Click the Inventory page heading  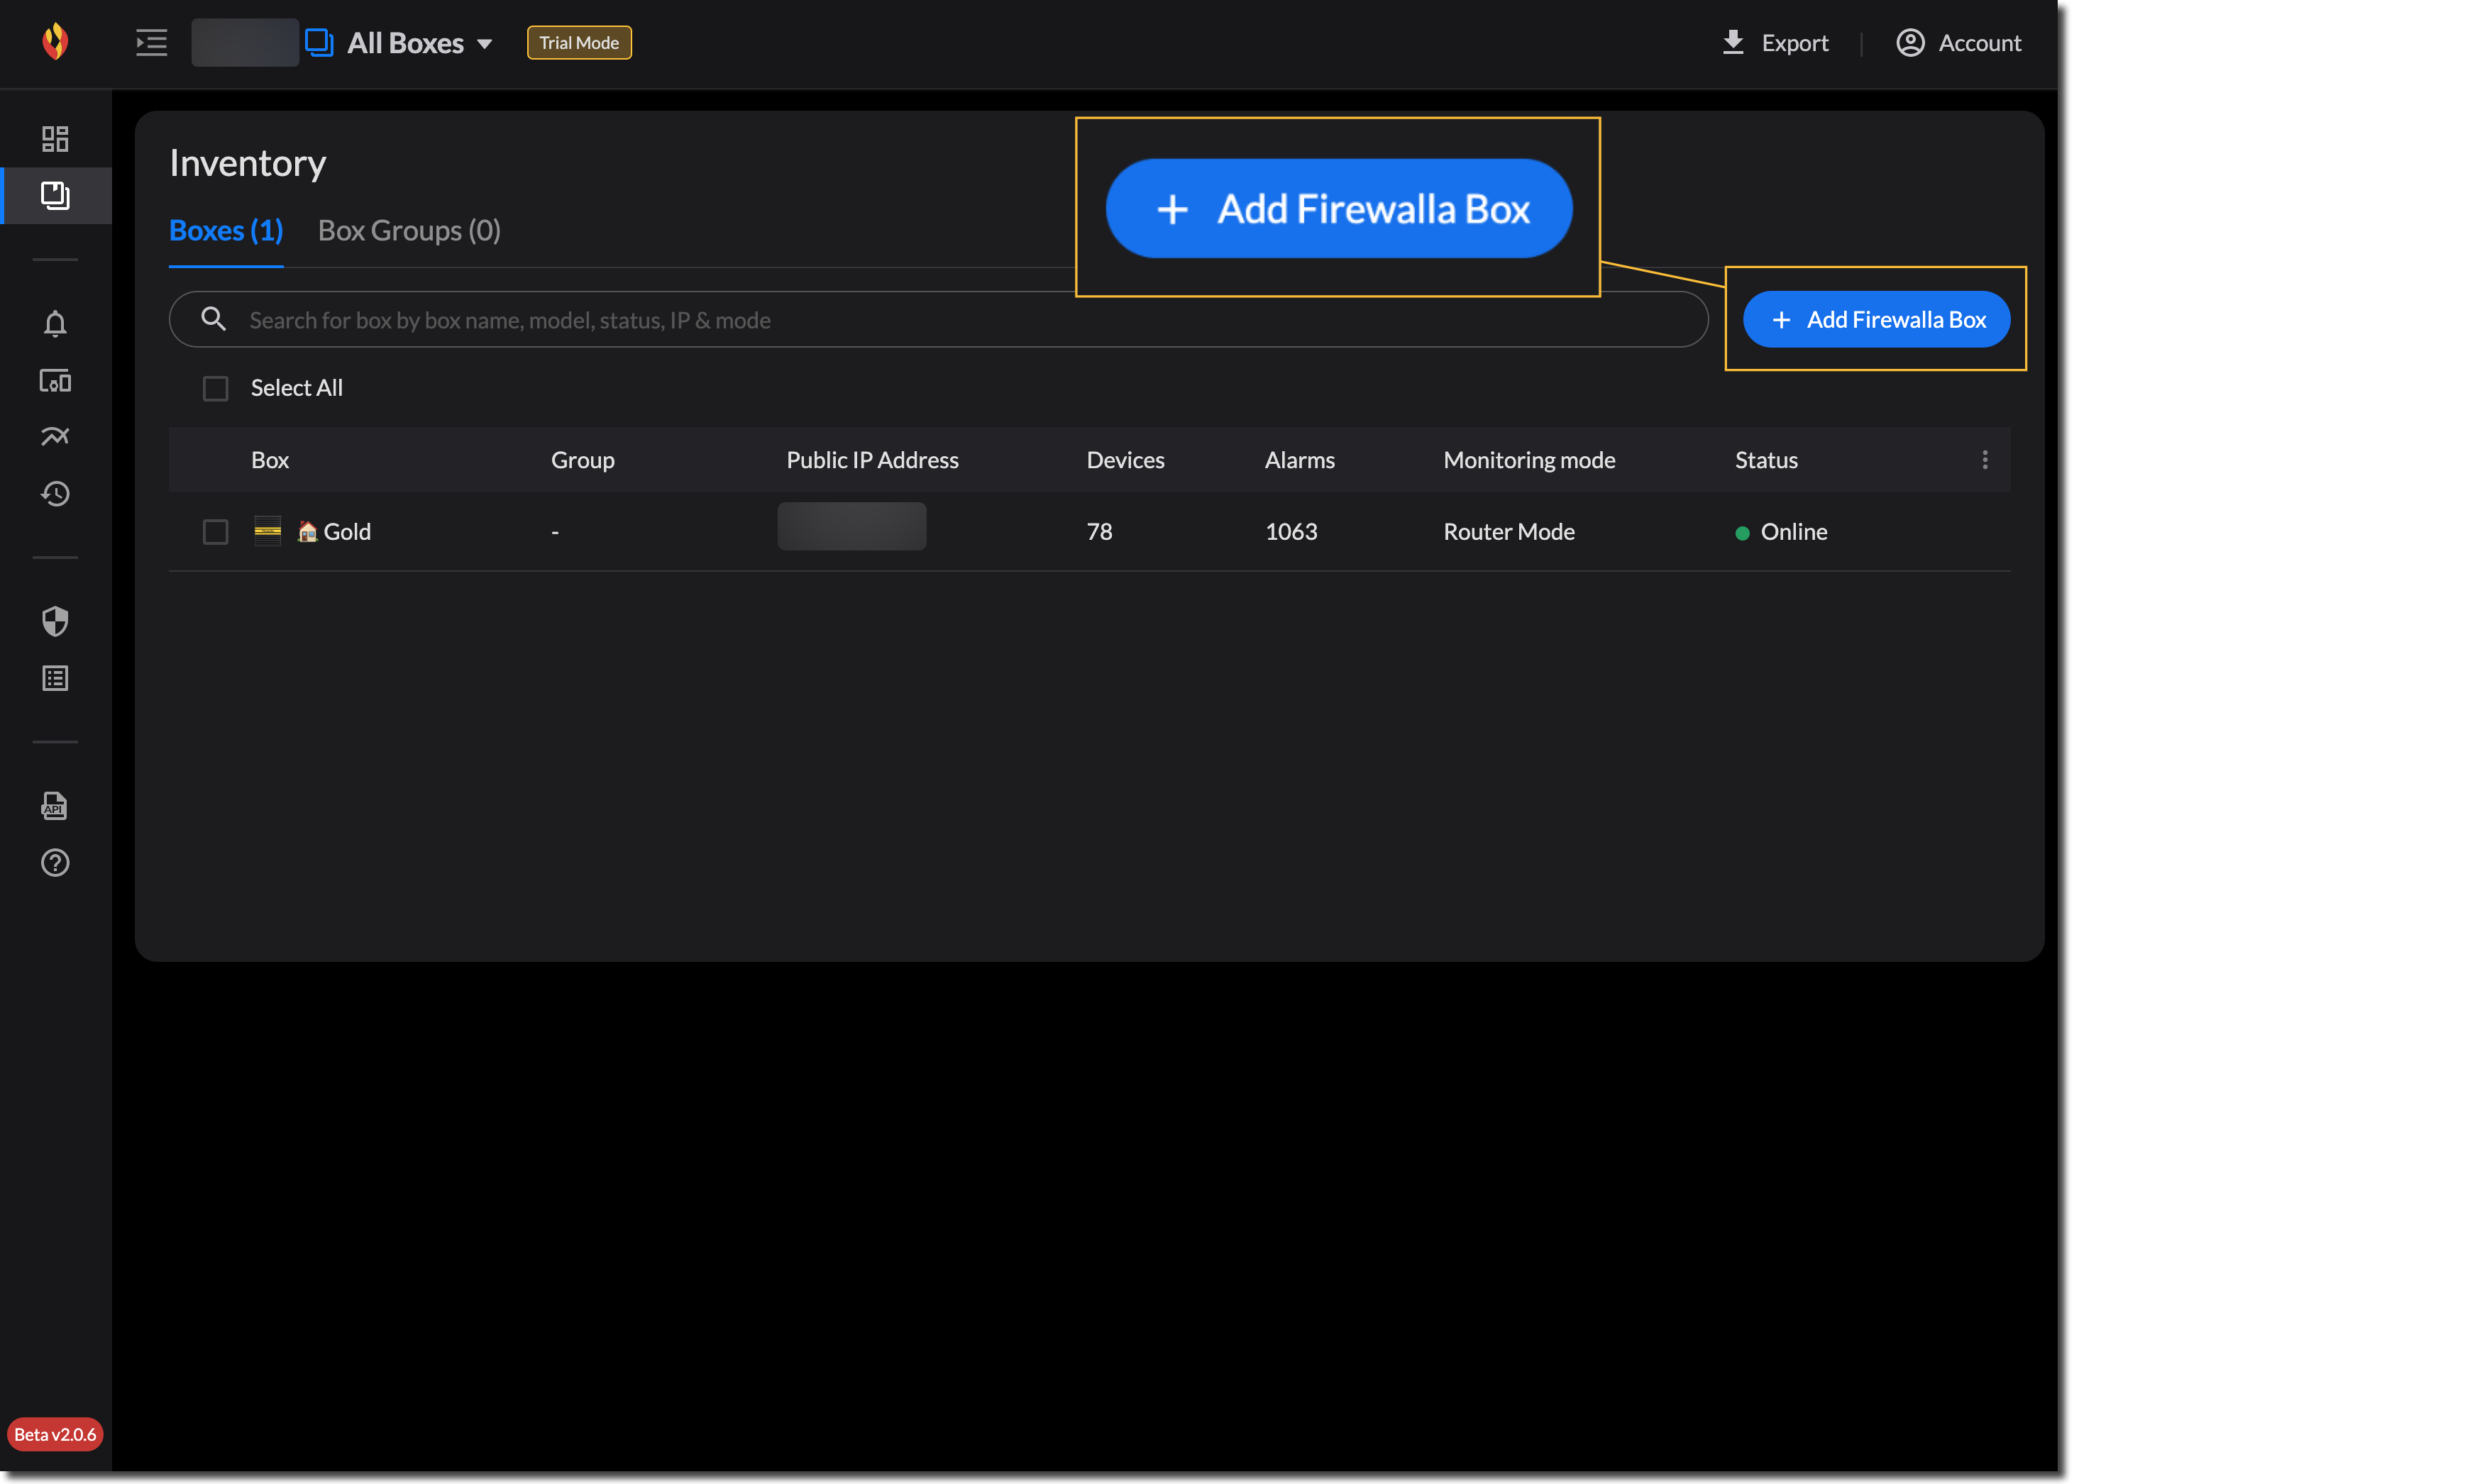click(x=247, y=163)
